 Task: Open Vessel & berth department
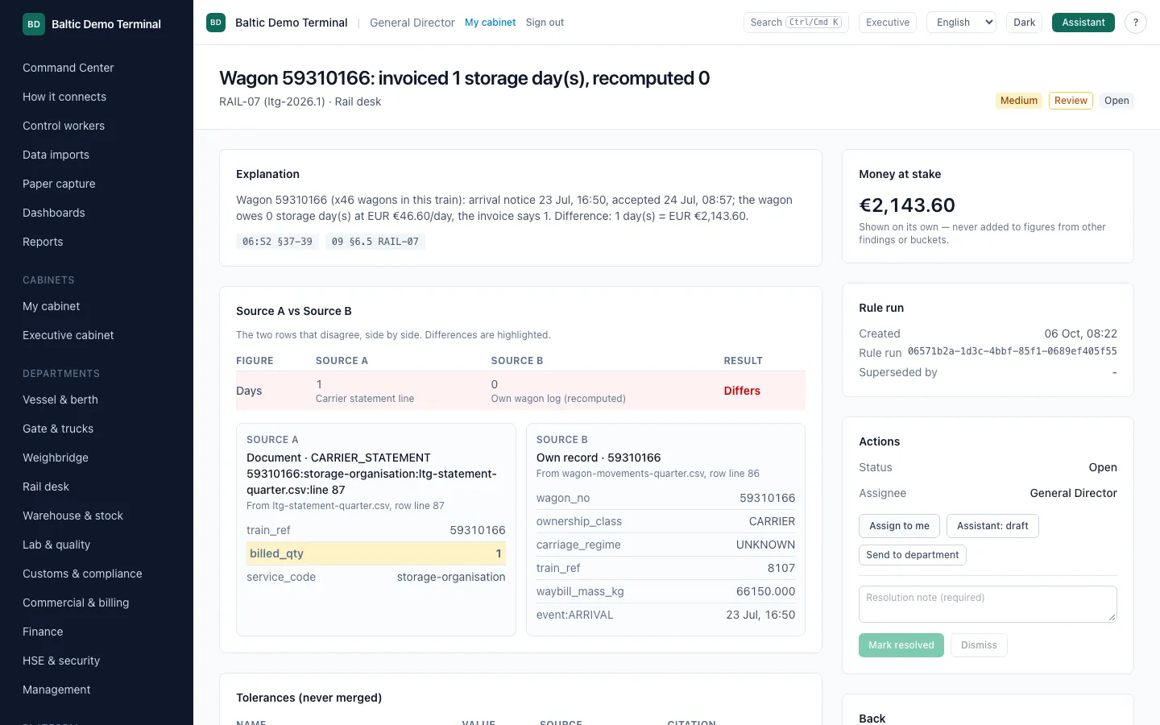60,400
